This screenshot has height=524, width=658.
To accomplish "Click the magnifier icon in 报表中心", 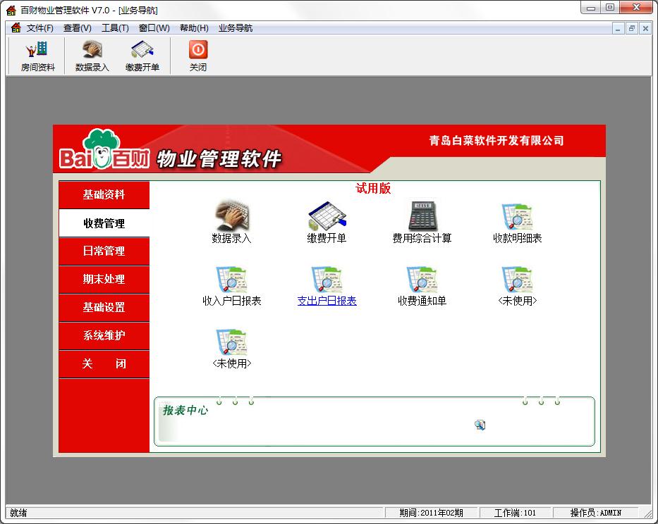I will 480,425.
